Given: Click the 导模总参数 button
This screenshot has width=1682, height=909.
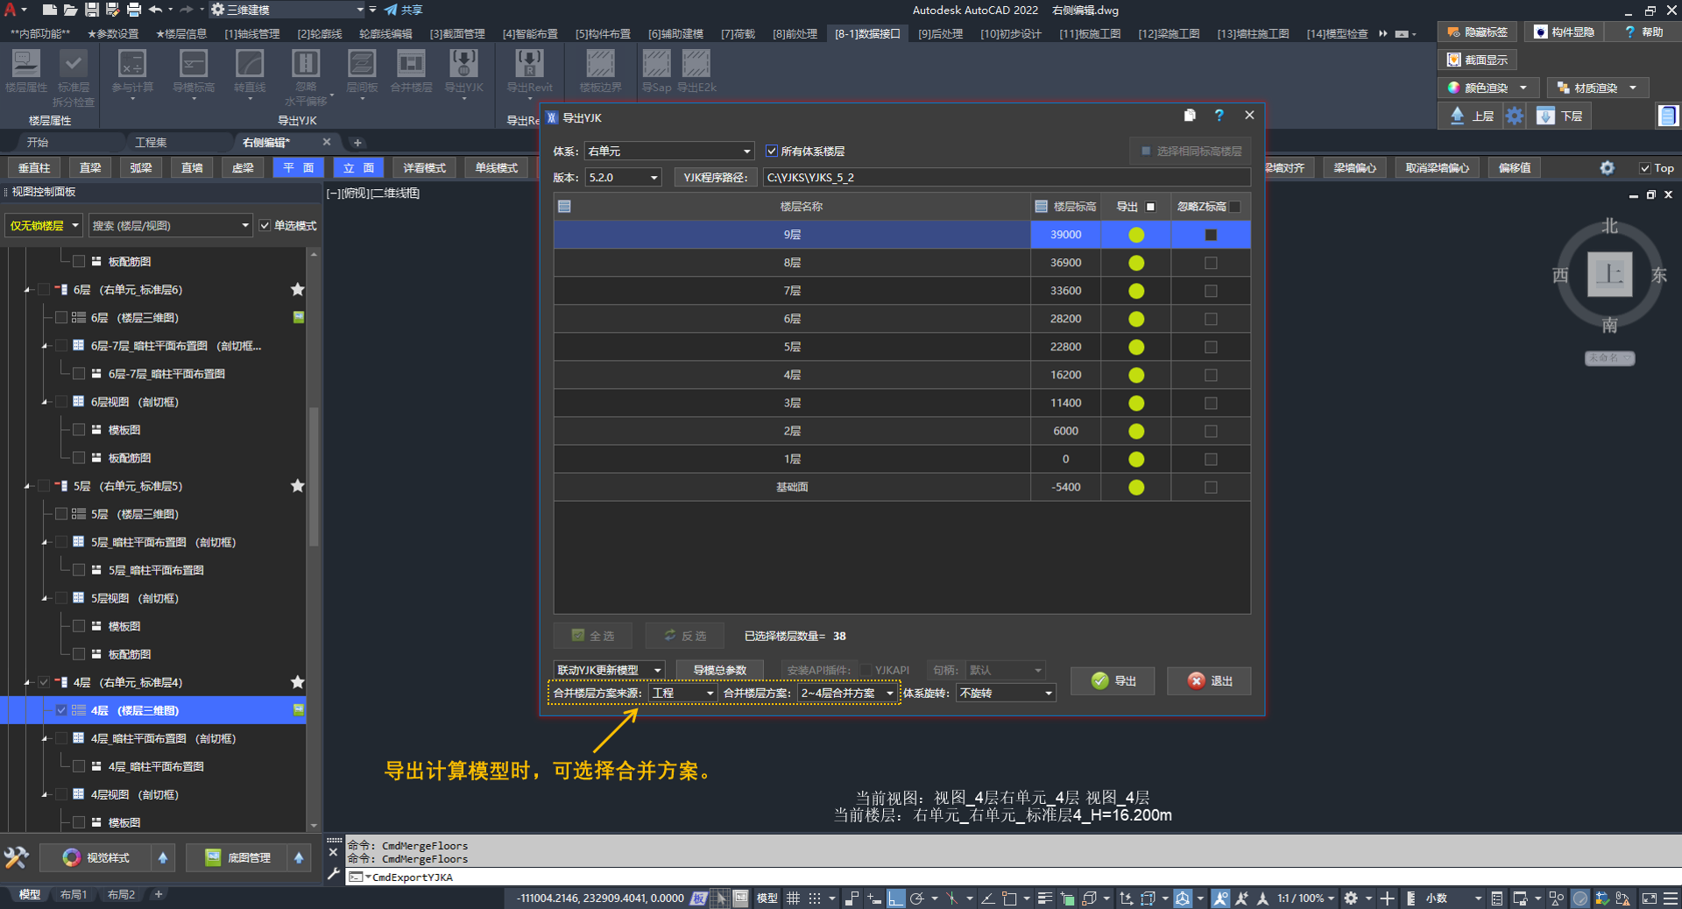Looking at the screenshot, I should point(719,670).
